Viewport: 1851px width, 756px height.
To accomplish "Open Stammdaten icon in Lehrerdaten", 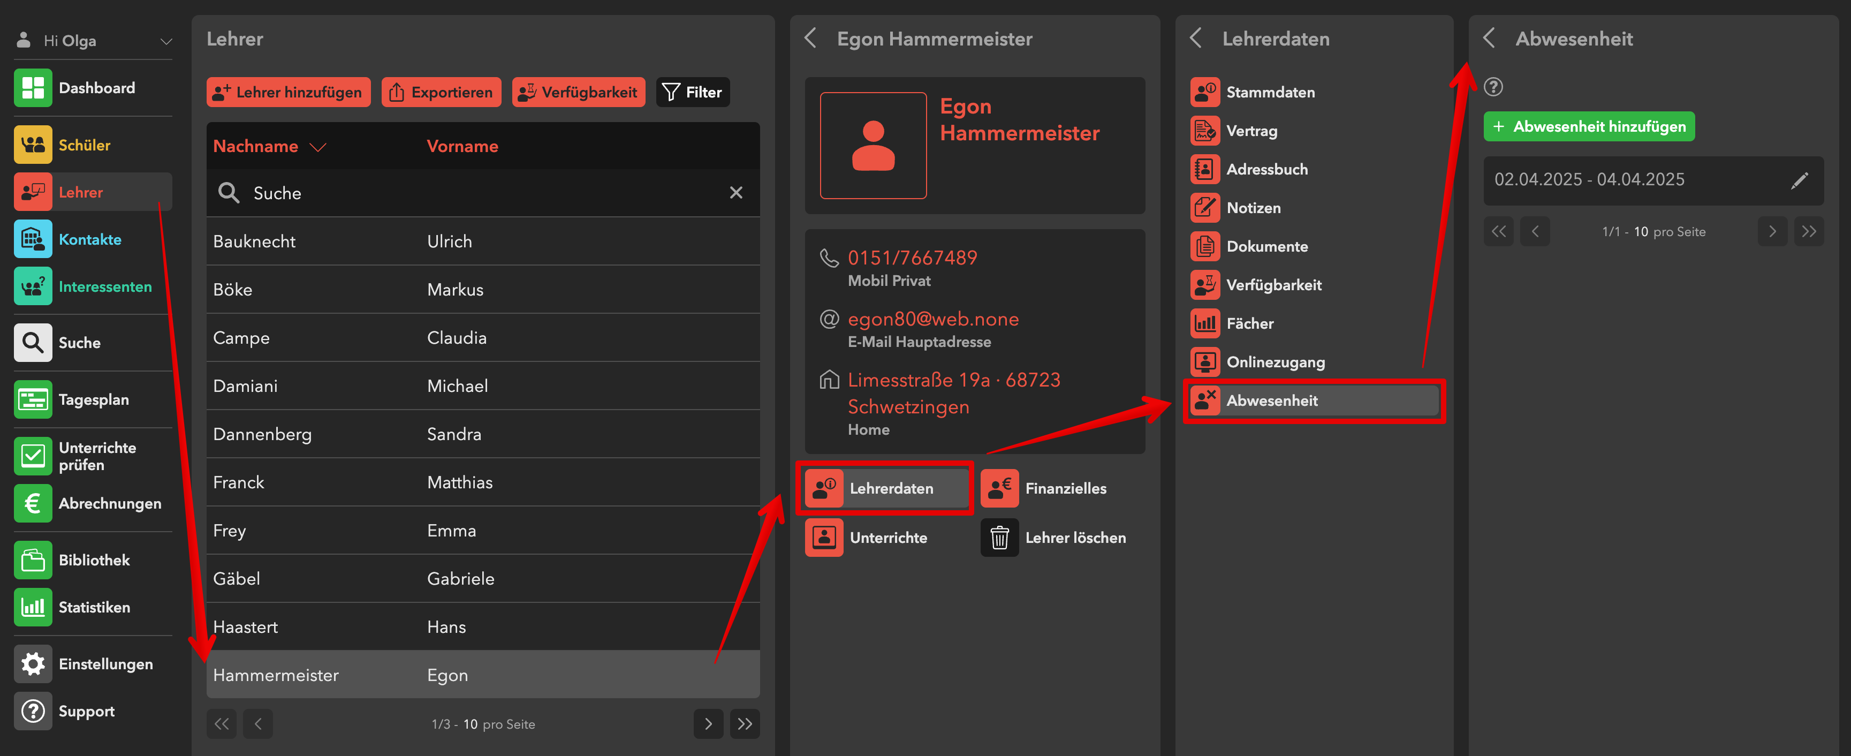I will coord(1205,92).
